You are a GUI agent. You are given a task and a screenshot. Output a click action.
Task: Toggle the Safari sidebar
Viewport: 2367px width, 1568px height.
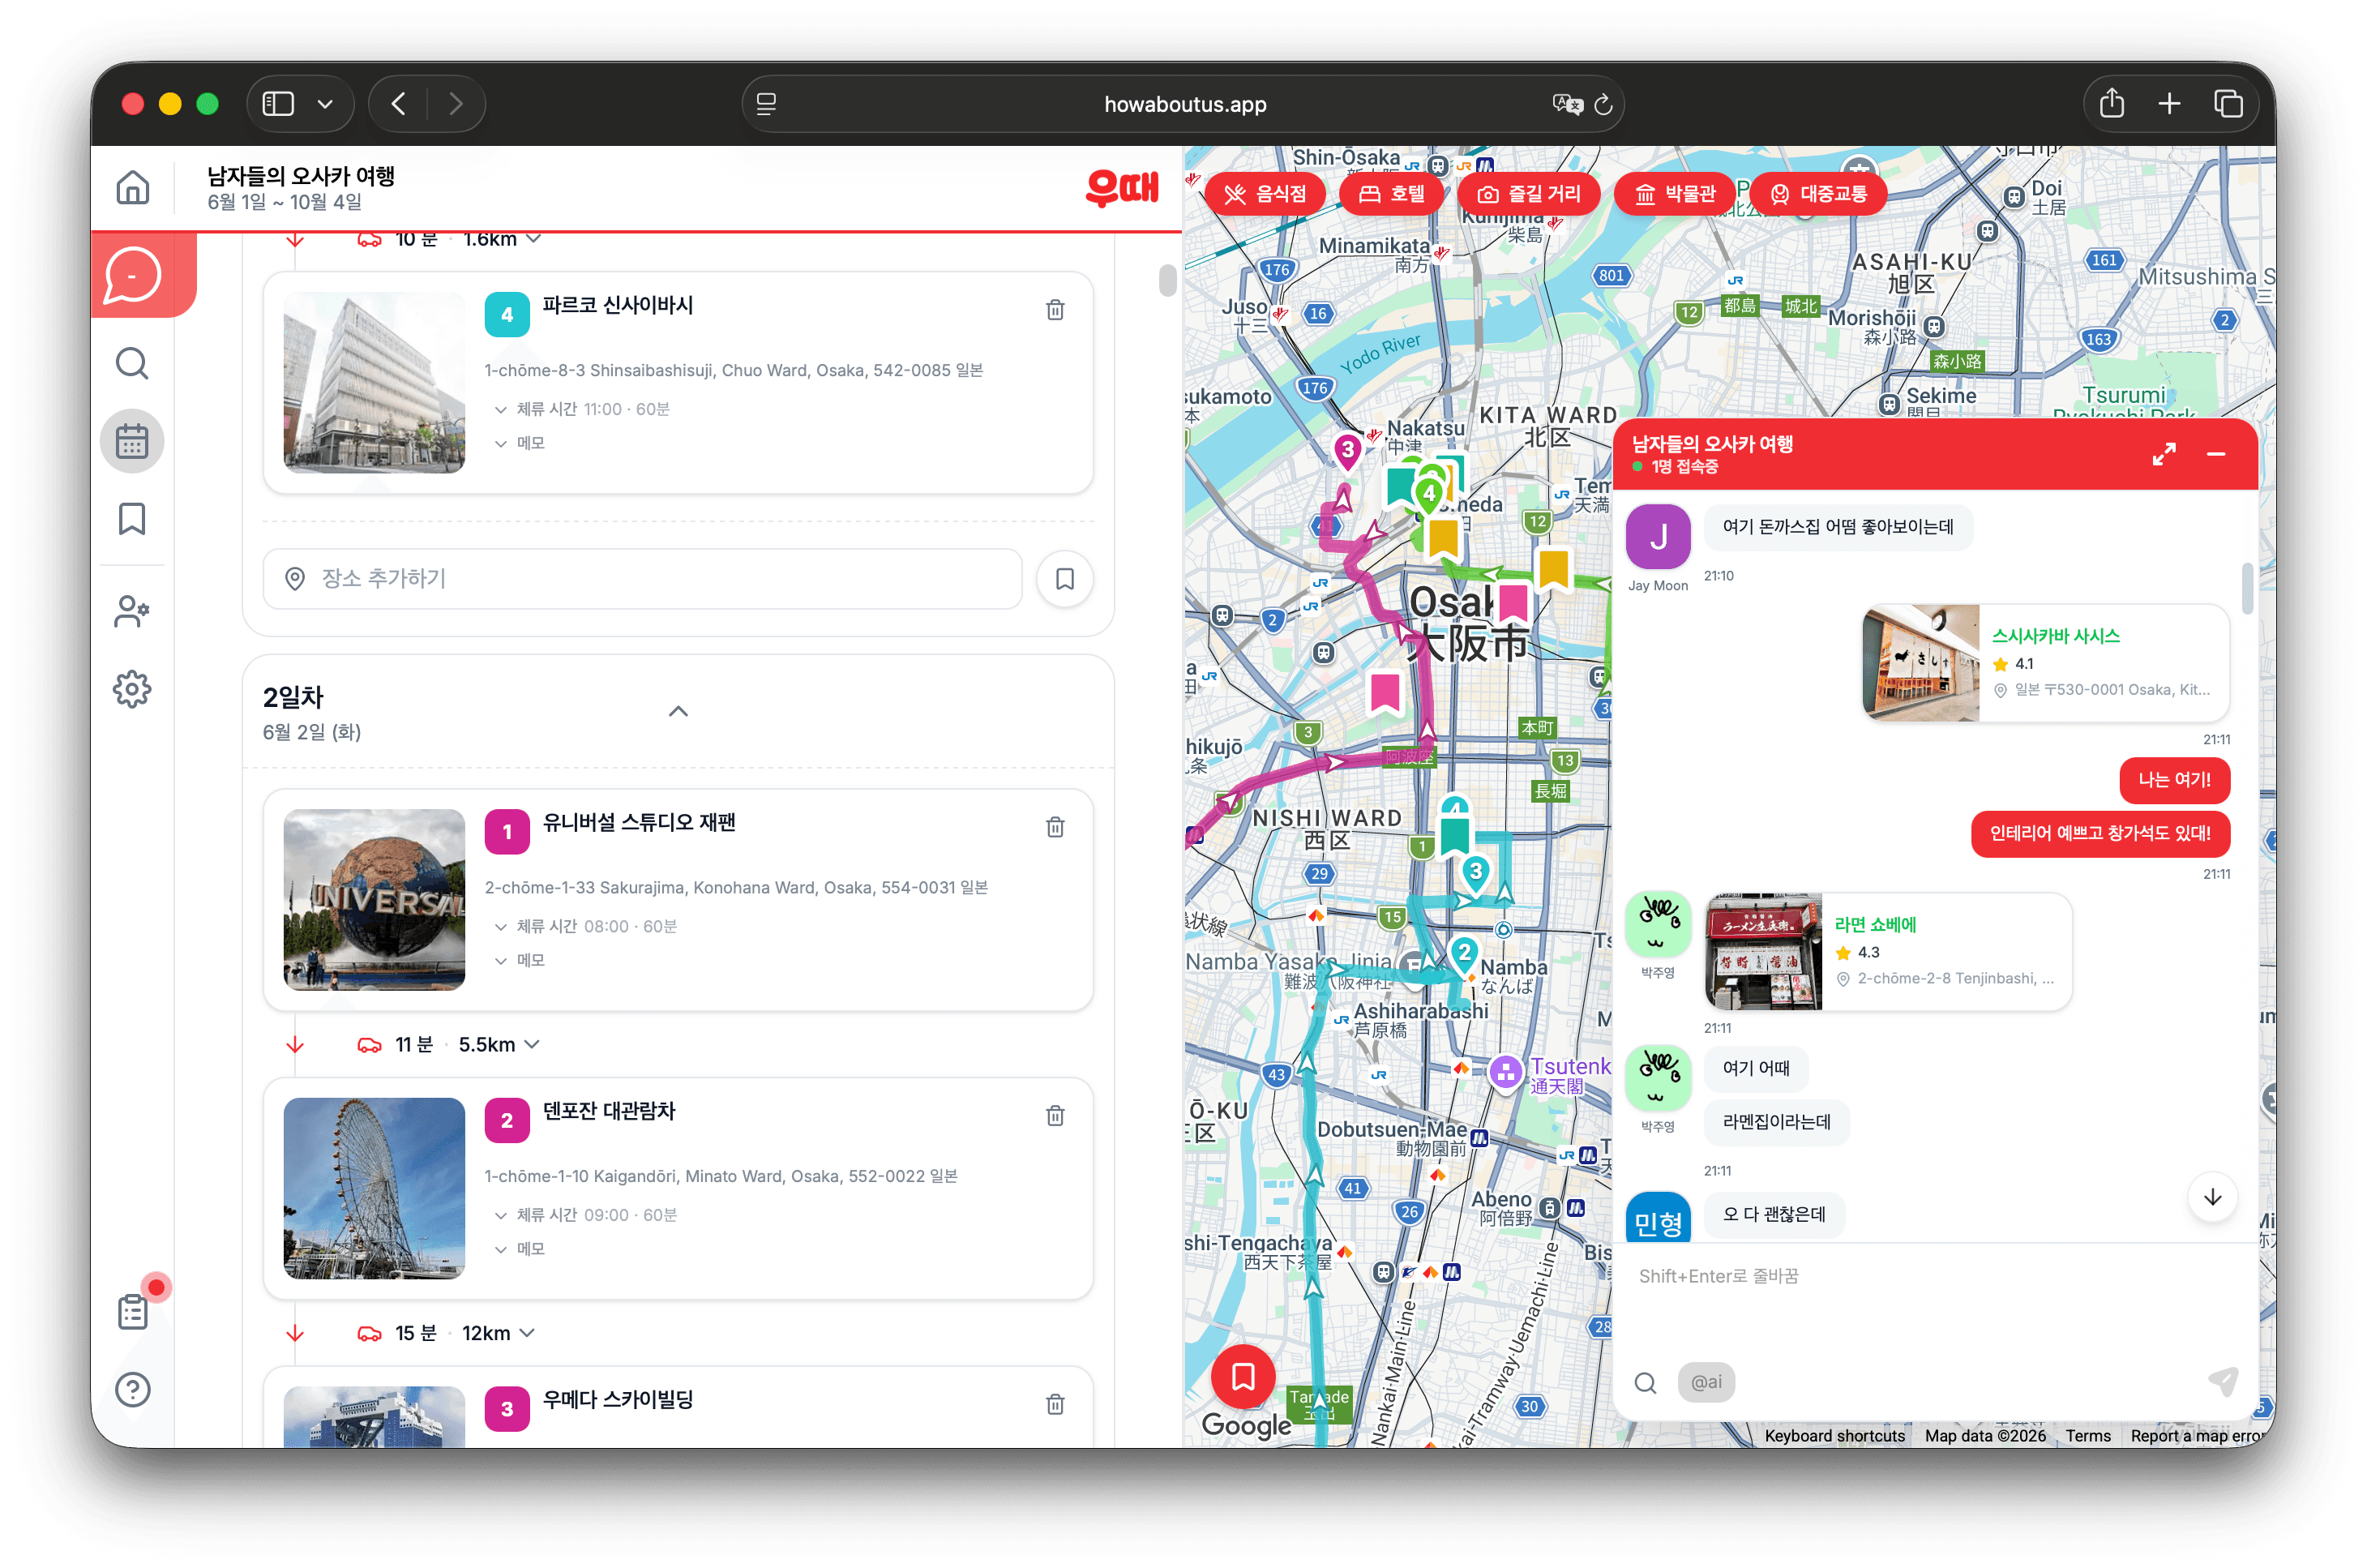tap(278, 104)
